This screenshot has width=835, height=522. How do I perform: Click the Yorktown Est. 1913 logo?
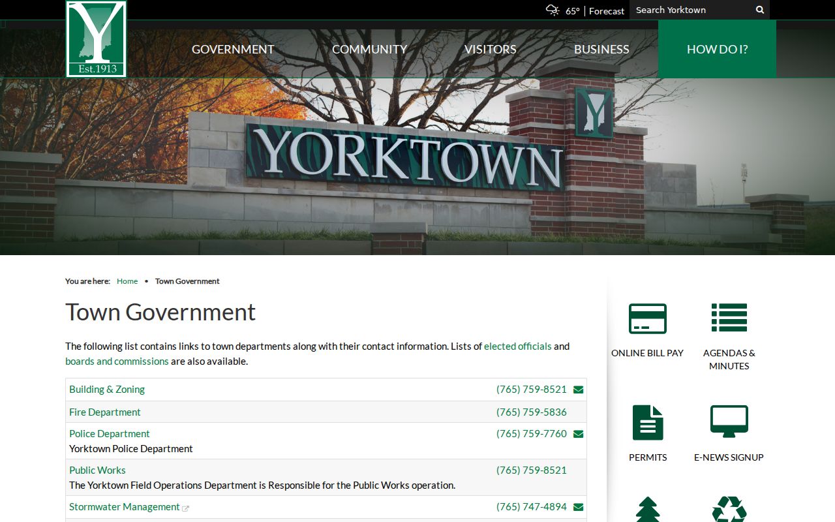click(97, 39)
